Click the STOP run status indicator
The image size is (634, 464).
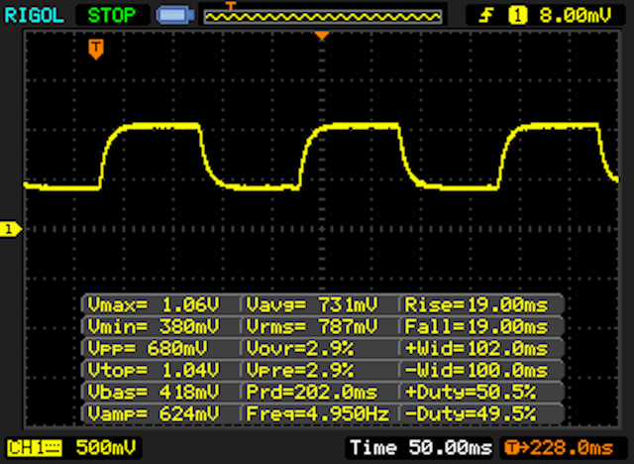click(x=112, y=16)
